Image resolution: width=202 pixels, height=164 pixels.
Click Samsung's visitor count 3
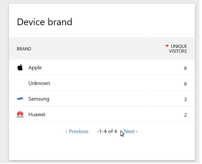point(185,100)
